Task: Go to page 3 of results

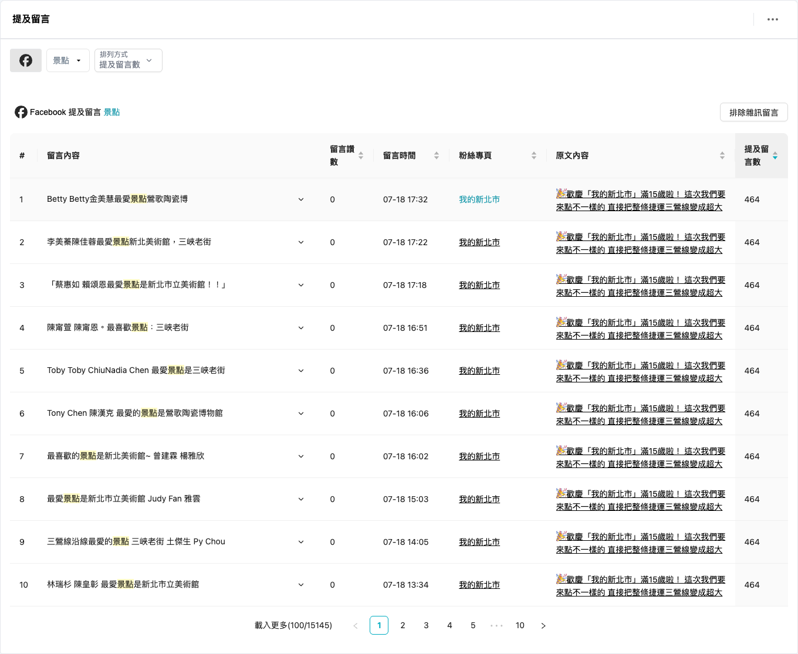Action: 426,626
